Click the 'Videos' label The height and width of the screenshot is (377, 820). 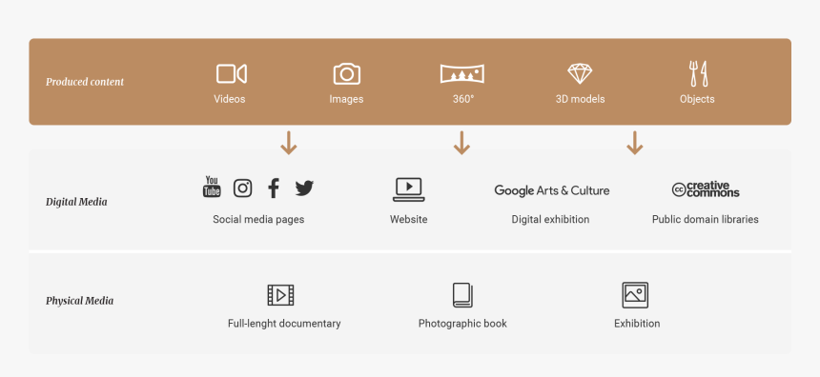point(230,99)
